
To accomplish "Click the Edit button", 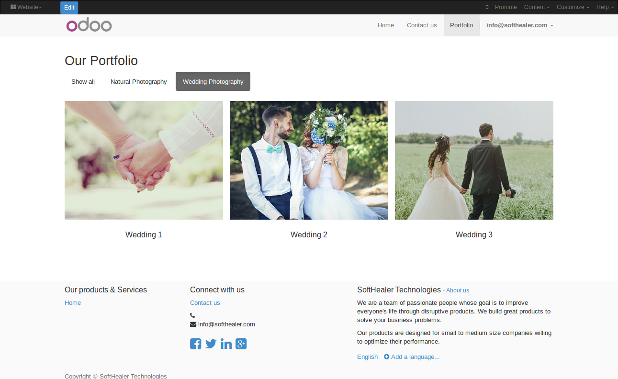I will tap(69, 8).
